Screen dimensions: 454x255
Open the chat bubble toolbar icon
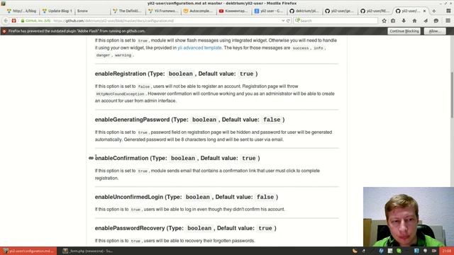pyautogui.click(x=436, y=21)
